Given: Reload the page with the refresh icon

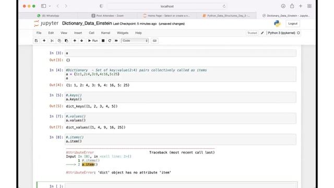Looking at the screenshot, I should pos(224,6).
